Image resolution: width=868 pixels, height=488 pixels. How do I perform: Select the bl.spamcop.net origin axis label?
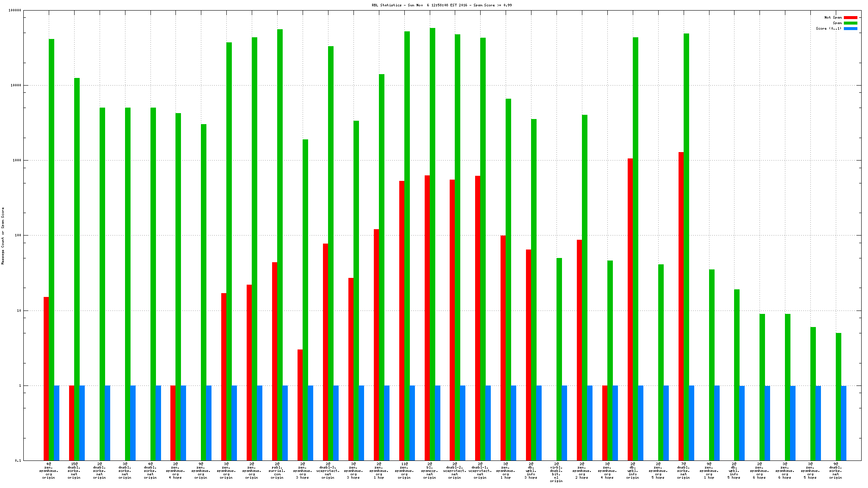pyautogui.click(x=429, y=471)
